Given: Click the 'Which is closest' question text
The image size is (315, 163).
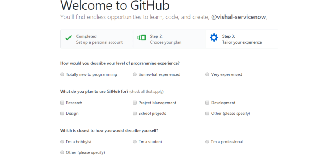Looking at the screenshot, I should coord(109,131).
